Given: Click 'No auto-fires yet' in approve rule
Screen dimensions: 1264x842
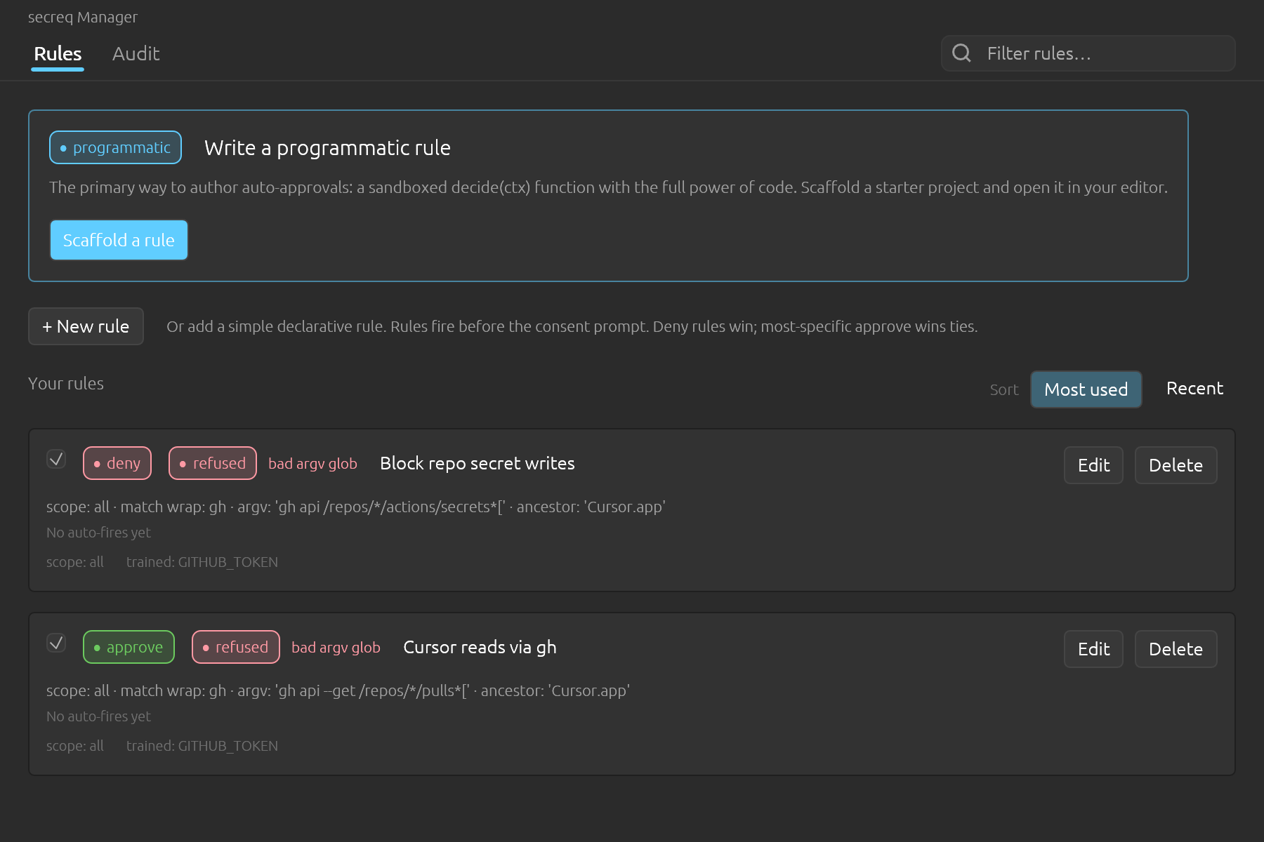Looking at the screenshot, I should pos(98,716).
